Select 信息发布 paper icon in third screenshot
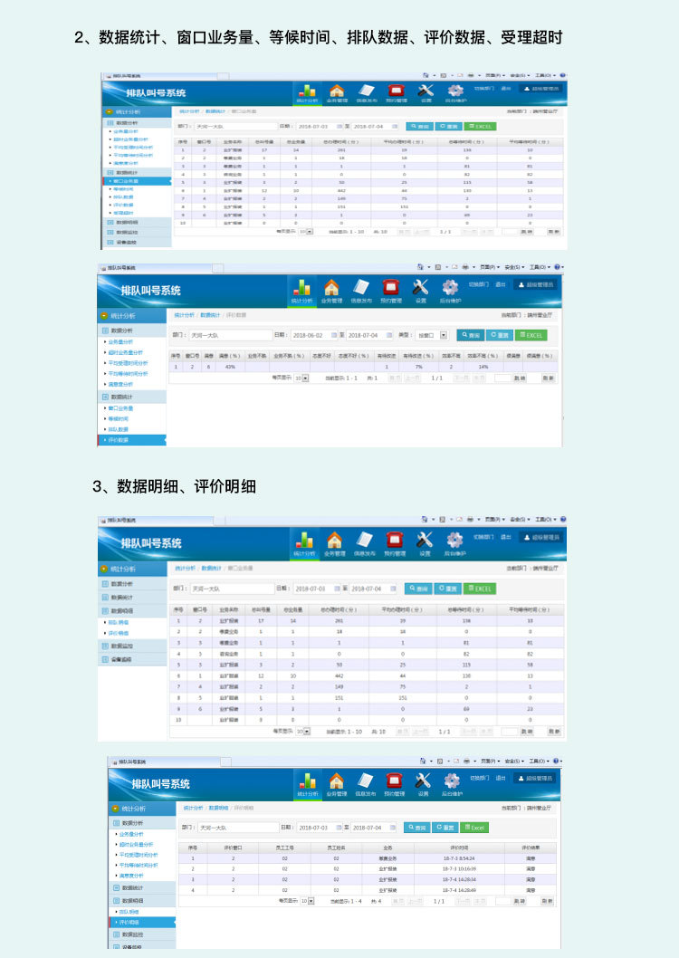Screen dimensions: 679x958 pyautogui.click(x=365, y=544)
